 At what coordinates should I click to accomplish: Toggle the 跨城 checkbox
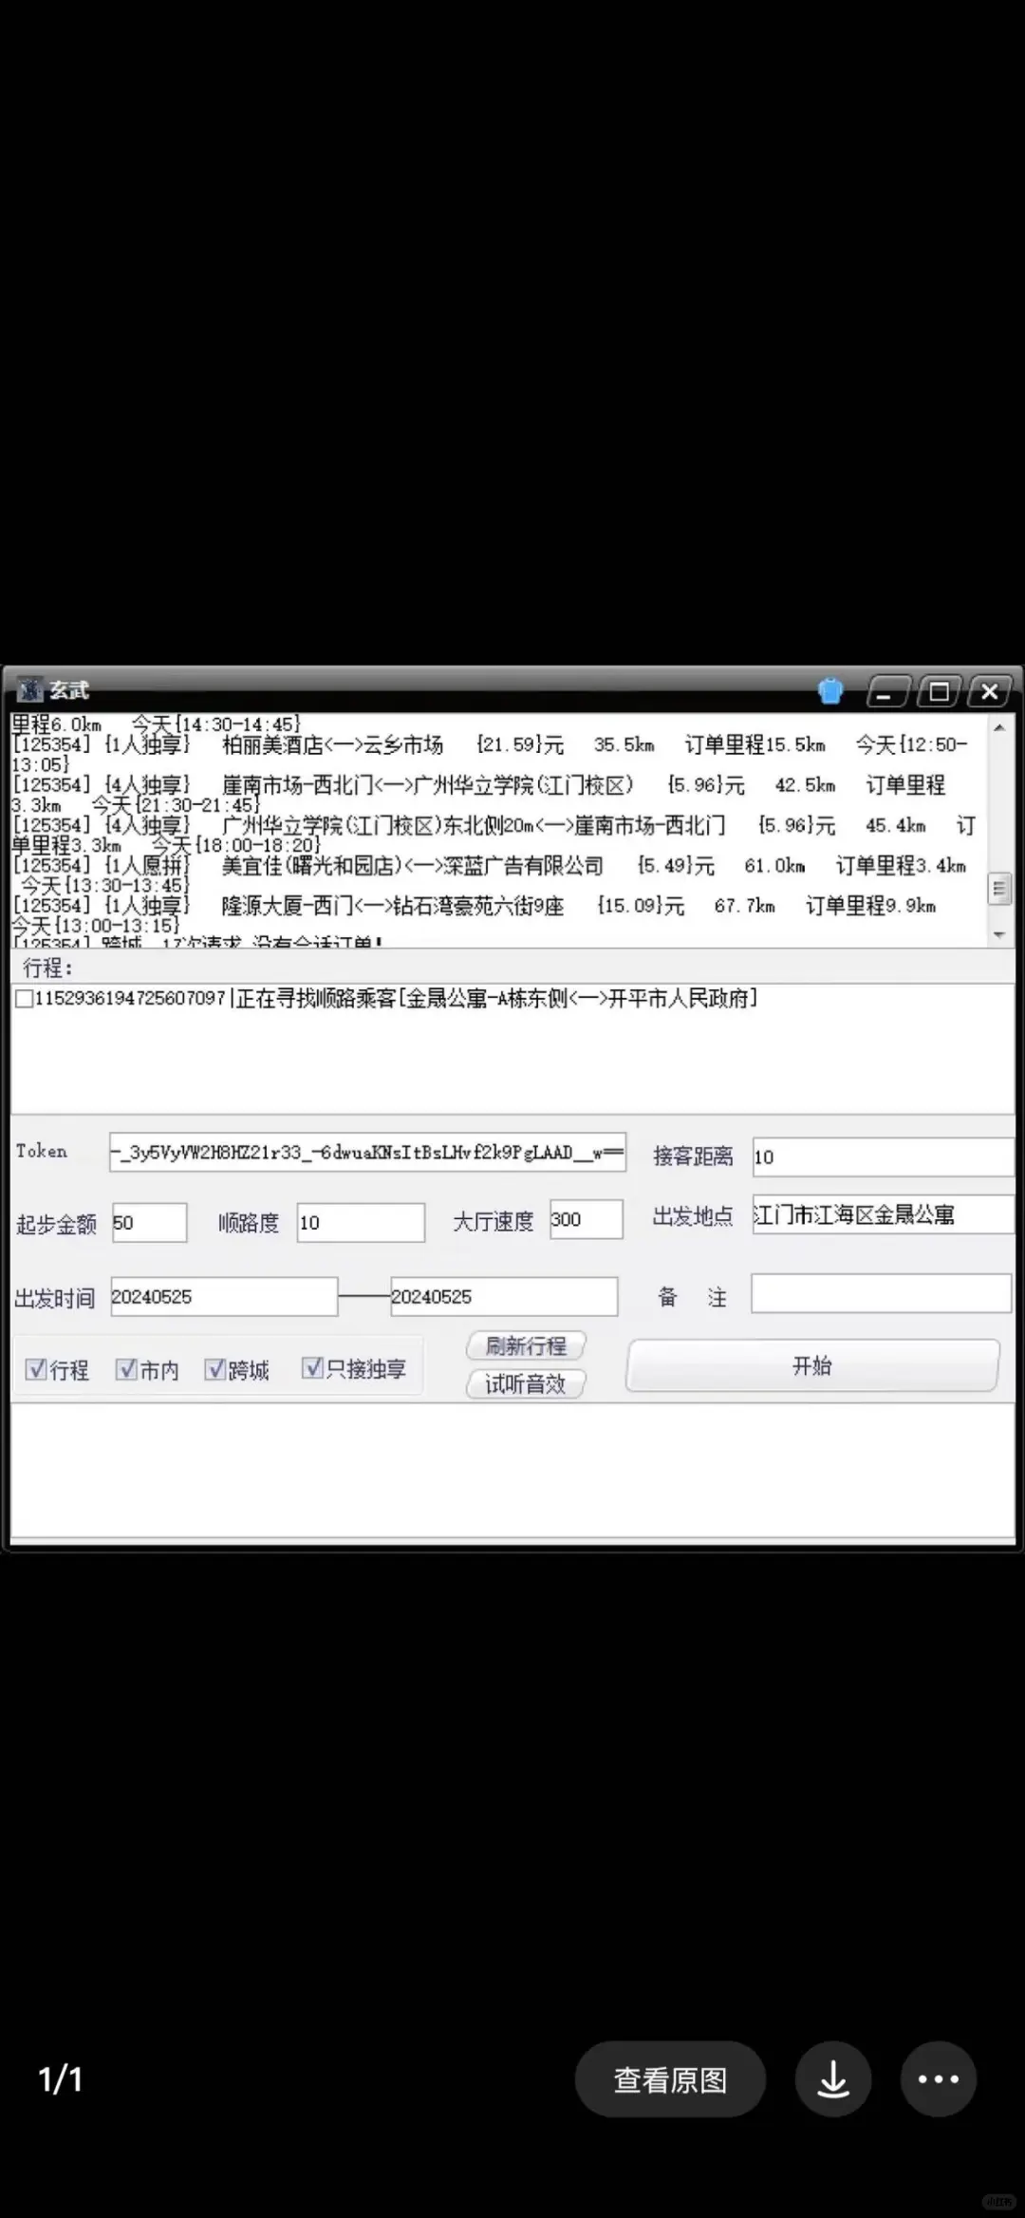click(x=215, y=1369)
